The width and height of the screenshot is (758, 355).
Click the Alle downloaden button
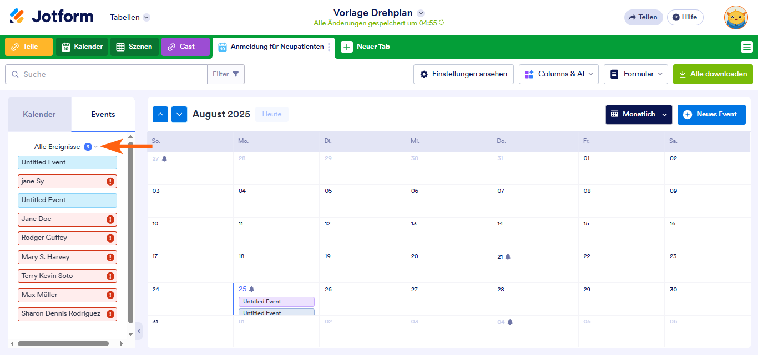click(x=712, y=74)
